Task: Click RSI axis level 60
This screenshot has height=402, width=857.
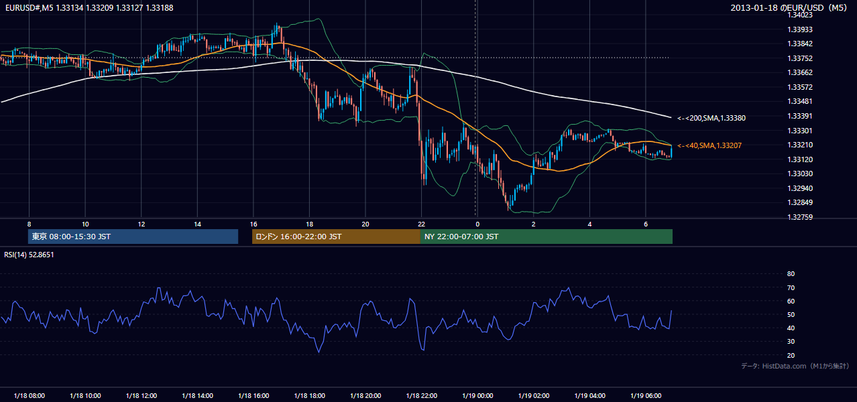Action: click(x=791, y=301)
